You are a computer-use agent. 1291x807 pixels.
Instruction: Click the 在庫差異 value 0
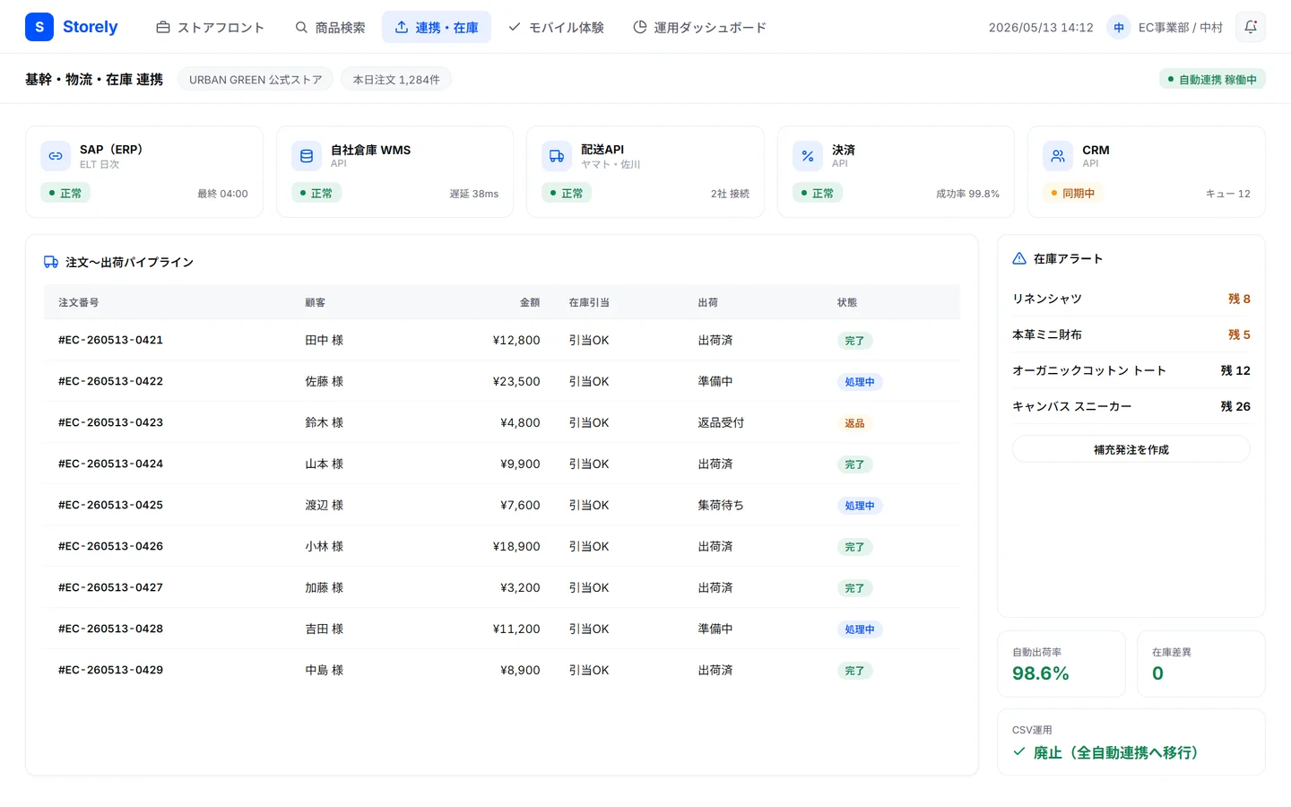1157,673
